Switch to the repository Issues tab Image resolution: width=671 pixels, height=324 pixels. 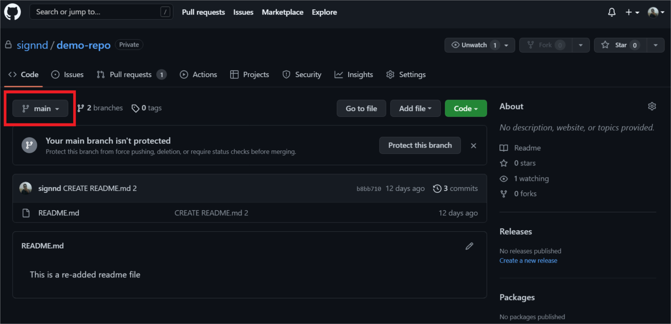67,75
